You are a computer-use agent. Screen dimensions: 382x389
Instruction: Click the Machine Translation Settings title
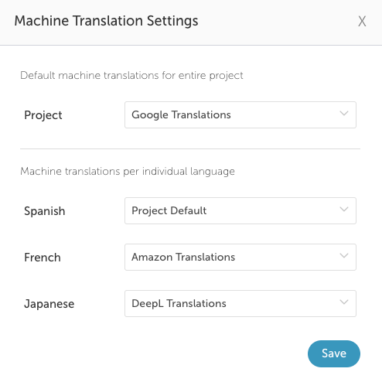tap(106, 21)
